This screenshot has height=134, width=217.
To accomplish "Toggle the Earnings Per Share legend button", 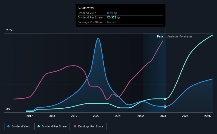I will coord(89,127).
